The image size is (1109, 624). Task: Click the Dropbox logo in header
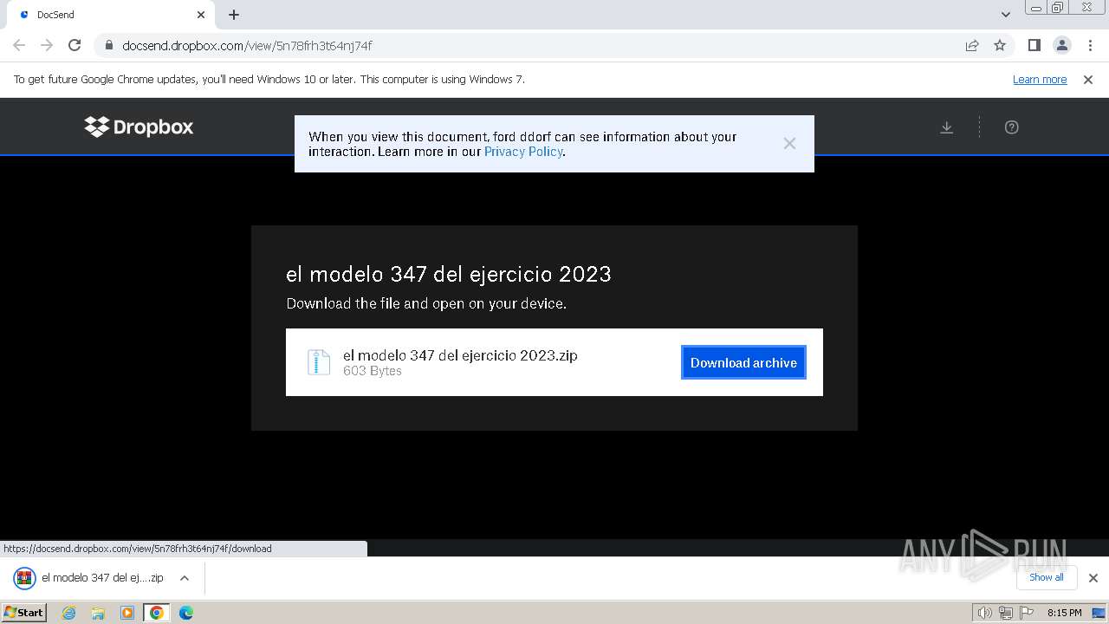[139, 127]
